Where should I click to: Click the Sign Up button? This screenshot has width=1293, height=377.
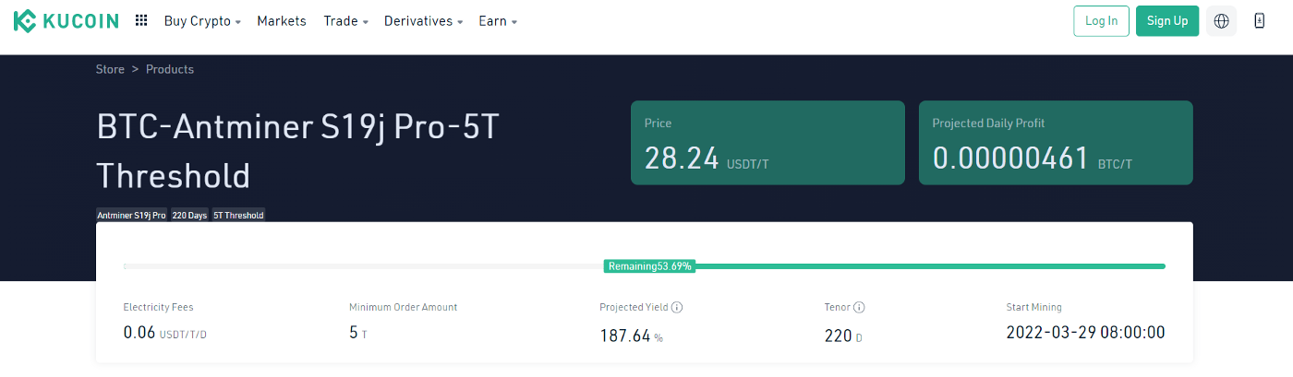[x=1167, y=21]
